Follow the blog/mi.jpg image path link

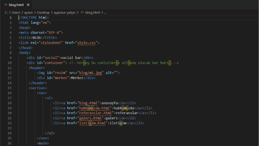pos(90,73)
